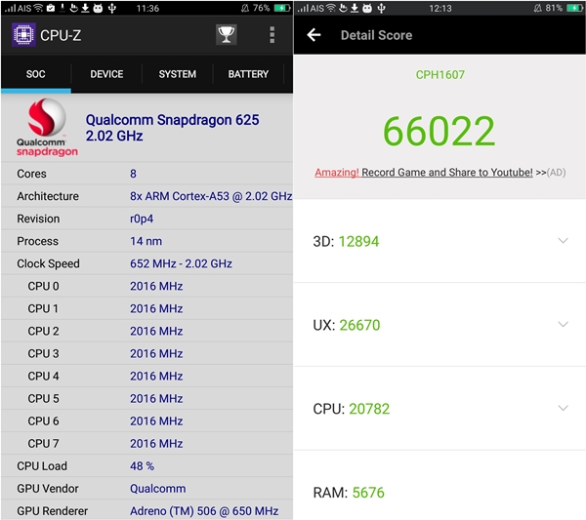Tap the 81% battery icon in right status bar
This screenshot has width=586, height=520.
tap(574, 8)
